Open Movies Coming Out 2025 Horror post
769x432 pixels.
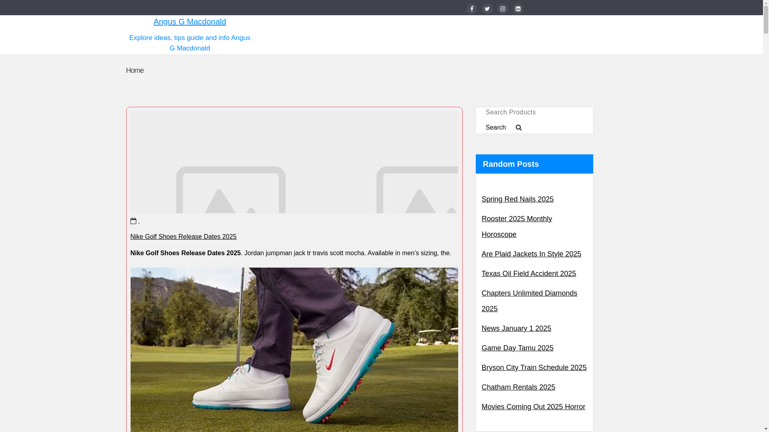click(x=533, y=407)
